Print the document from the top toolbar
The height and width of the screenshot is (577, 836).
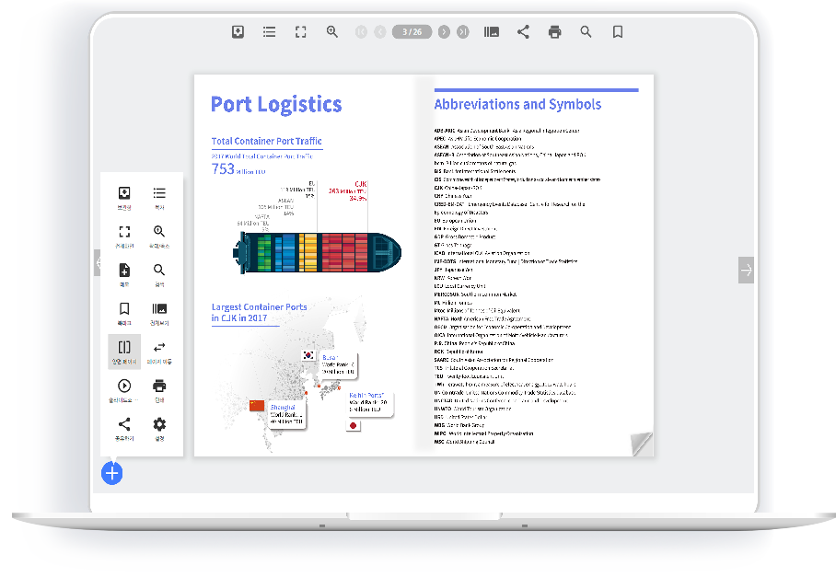554,32
